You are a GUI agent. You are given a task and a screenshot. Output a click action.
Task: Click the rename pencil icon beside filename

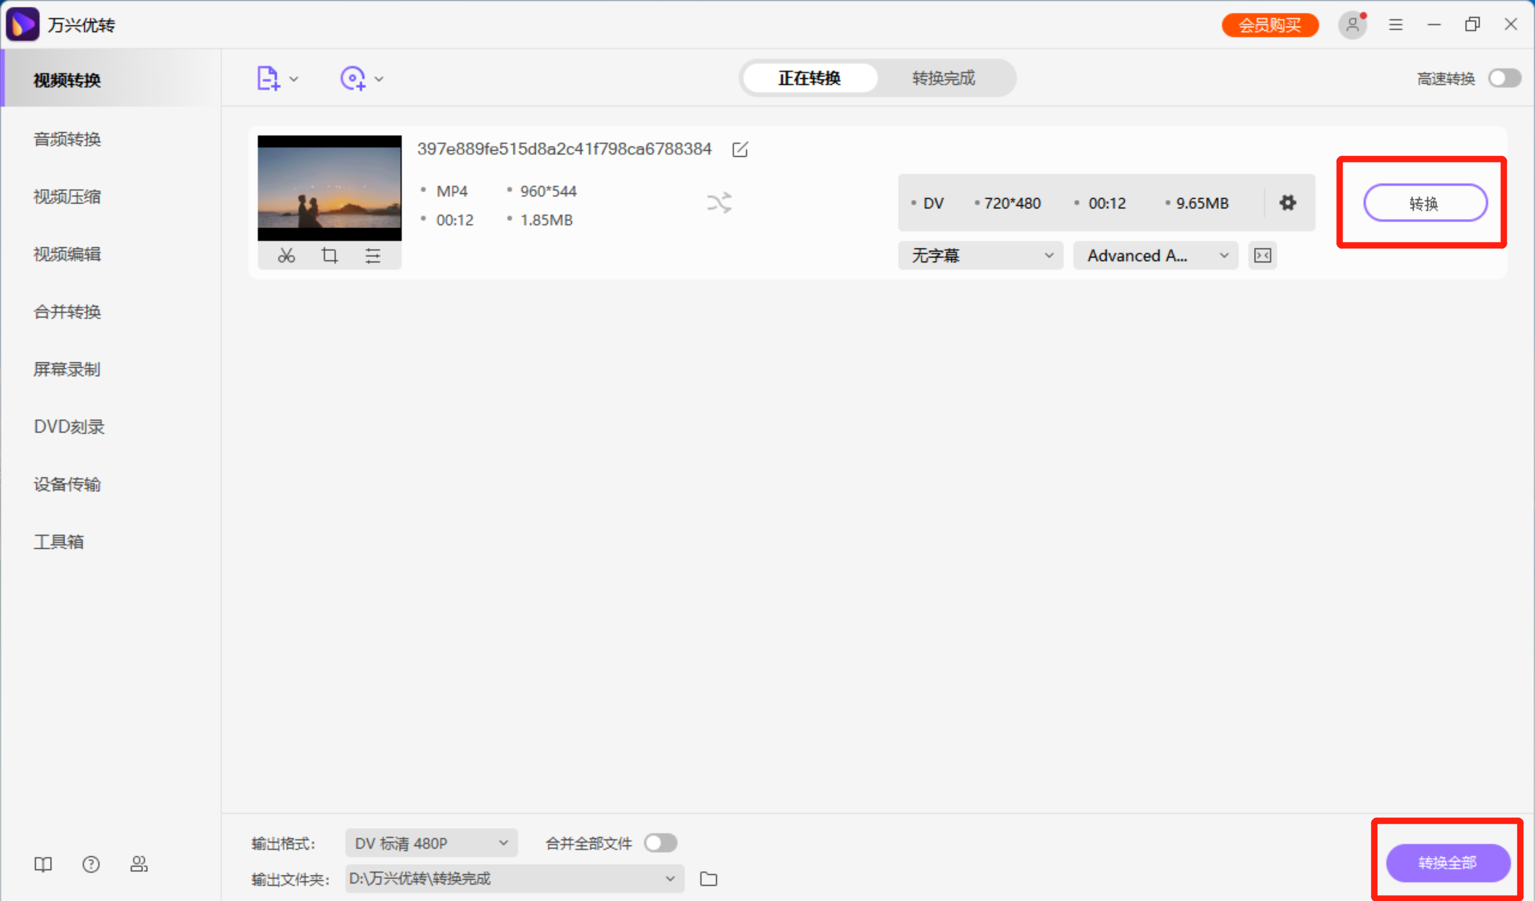(739, 149)
